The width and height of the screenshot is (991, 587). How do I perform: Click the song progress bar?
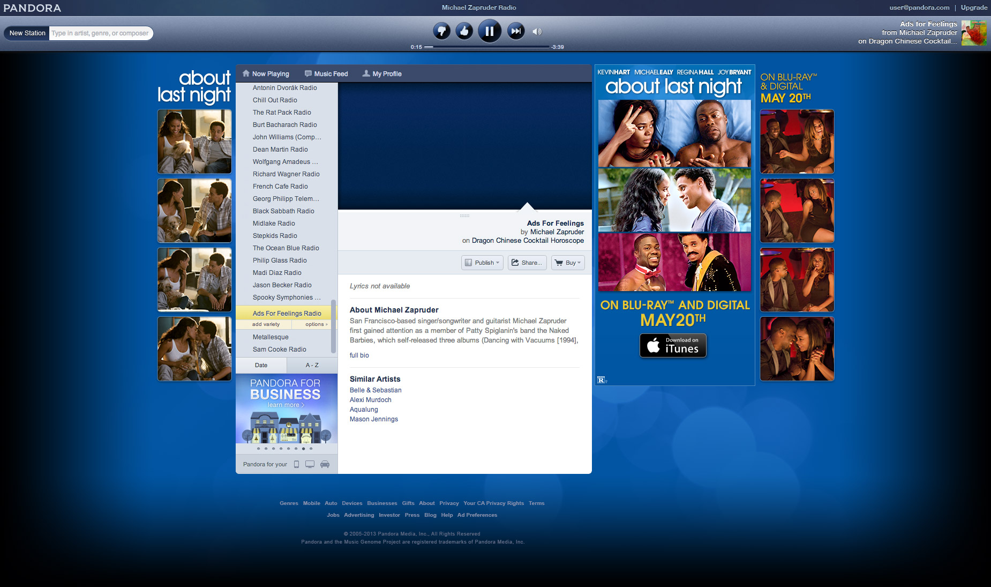click(x=486, y=47)
